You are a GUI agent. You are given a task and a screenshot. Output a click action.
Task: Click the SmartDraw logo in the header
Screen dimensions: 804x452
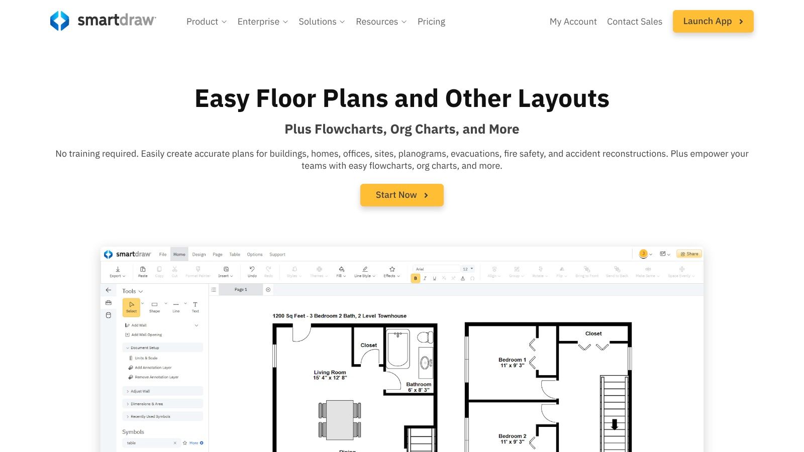[103, 21]
